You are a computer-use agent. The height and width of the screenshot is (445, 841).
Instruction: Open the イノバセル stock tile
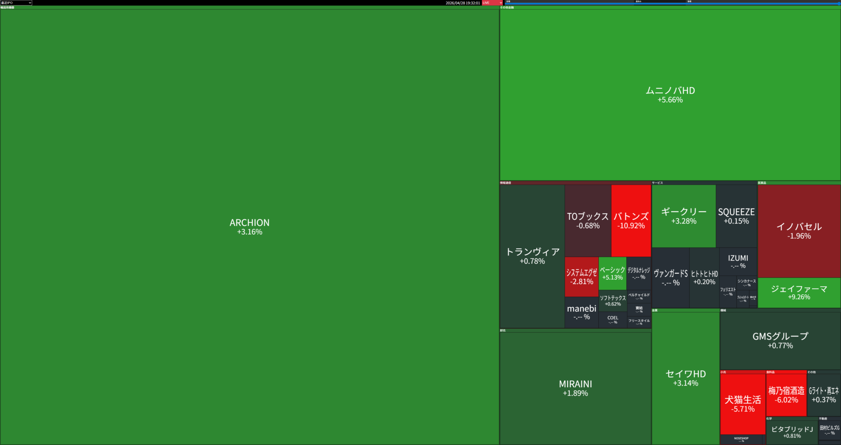pyautogui.click(x=799, y=231)
